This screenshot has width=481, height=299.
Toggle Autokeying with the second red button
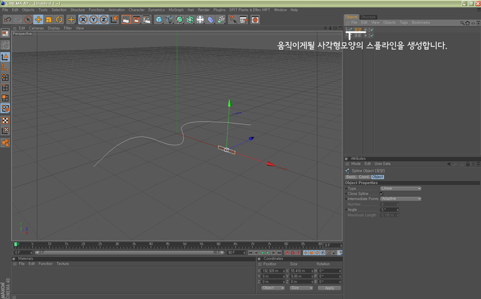point(292,253)
